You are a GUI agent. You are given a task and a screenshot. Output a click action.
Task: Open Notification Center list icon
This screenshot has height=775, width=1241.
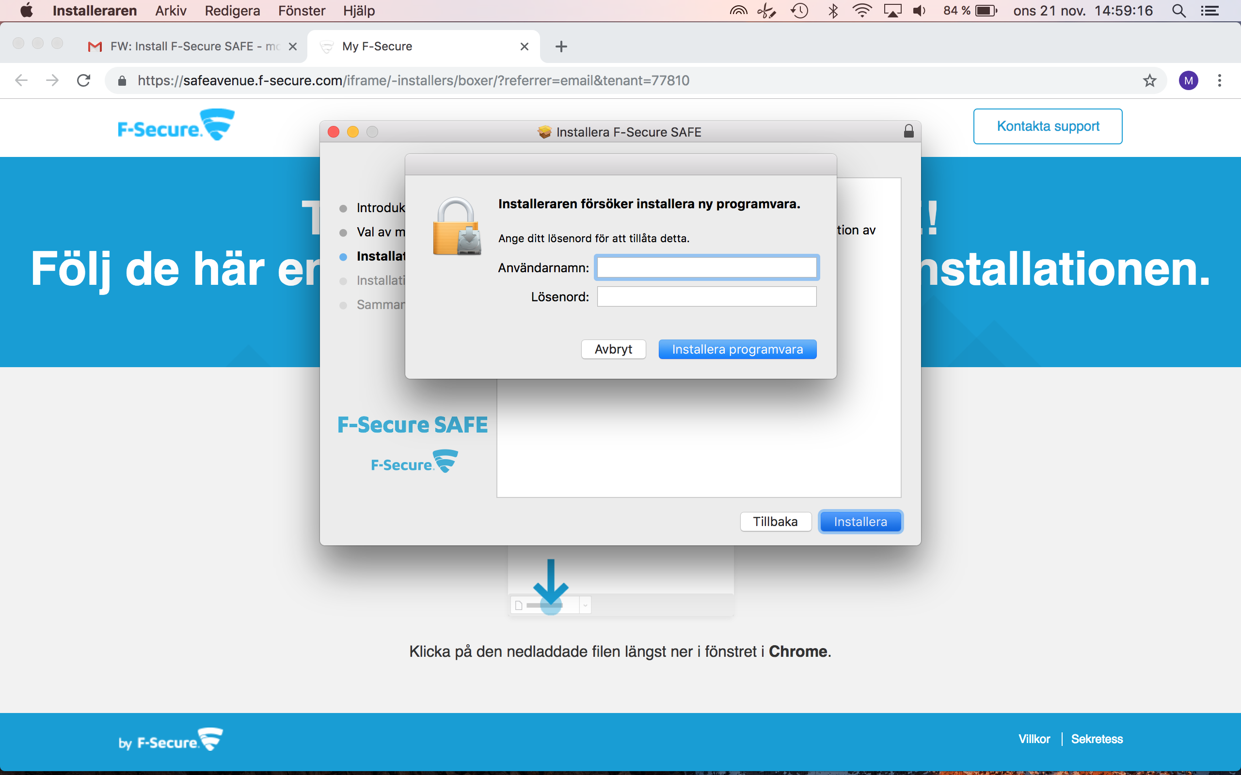click(x=1210, y=11)
